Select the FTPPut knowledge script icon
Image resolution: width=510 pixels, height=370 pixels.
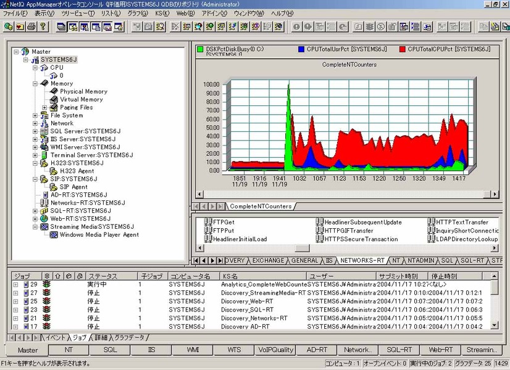pyautogui.click(x=208, y=230)
